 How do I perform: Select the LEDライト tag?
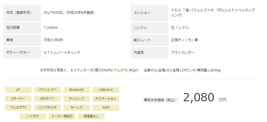coord(47,99)
